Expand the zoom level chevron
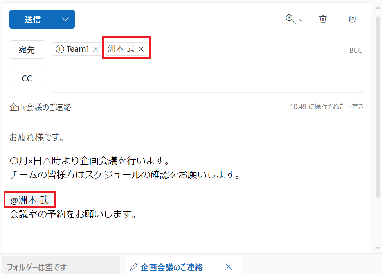 click(301, 20)
